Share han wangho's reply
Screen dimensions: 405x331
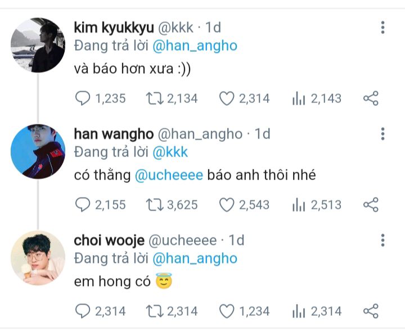(371, 205)
